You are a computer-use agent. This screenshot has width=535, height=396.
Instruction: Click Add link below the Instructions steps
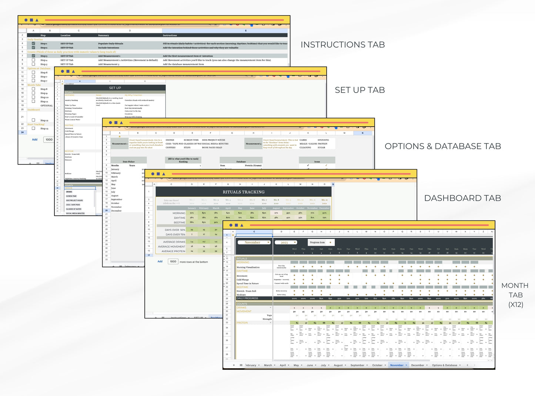[x=34, y=140]
